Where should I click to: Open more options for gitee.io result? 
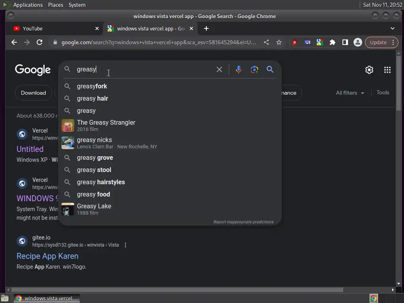[x=125, y=245]
